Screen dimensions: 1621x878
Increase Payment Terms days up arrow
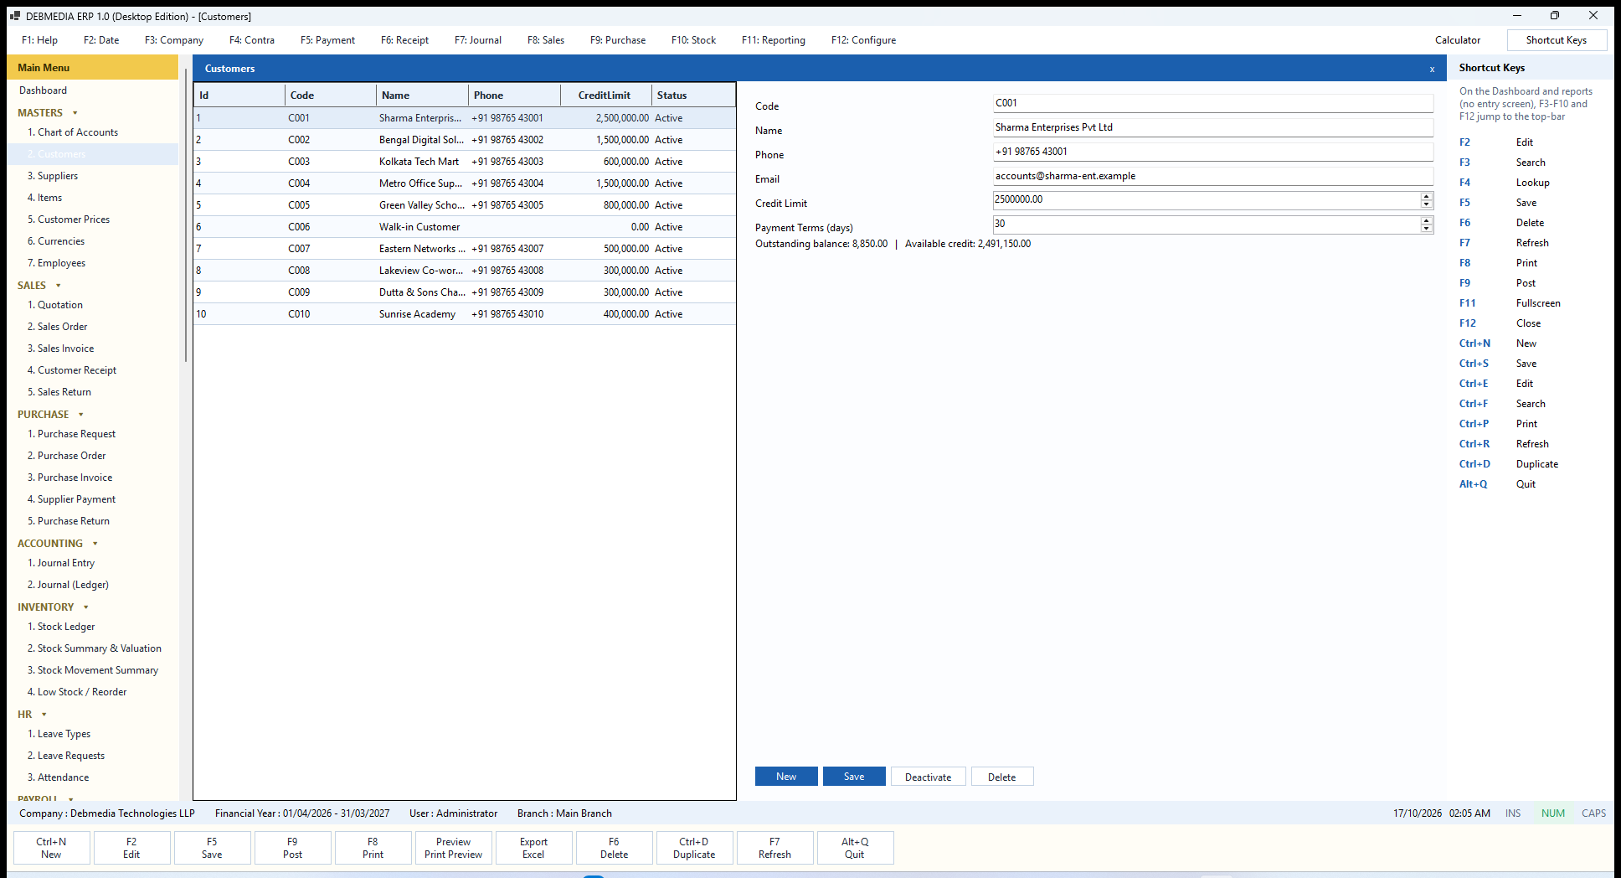[1427, 220]
